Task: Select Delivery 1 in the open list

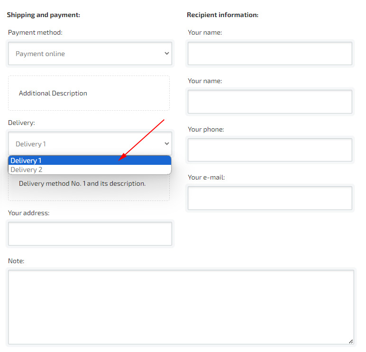Action: pos(90,161)
